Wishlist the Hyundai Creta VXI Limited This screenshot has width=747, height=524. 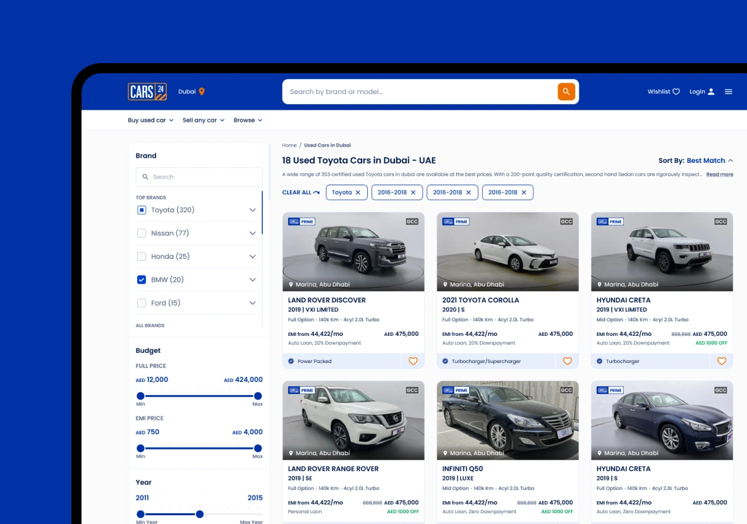(x=722, y=360)
